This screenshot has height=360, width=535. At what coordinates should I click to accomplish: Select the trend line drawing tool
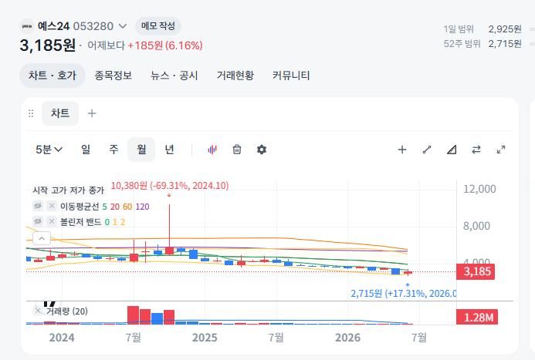pos(427,150)
